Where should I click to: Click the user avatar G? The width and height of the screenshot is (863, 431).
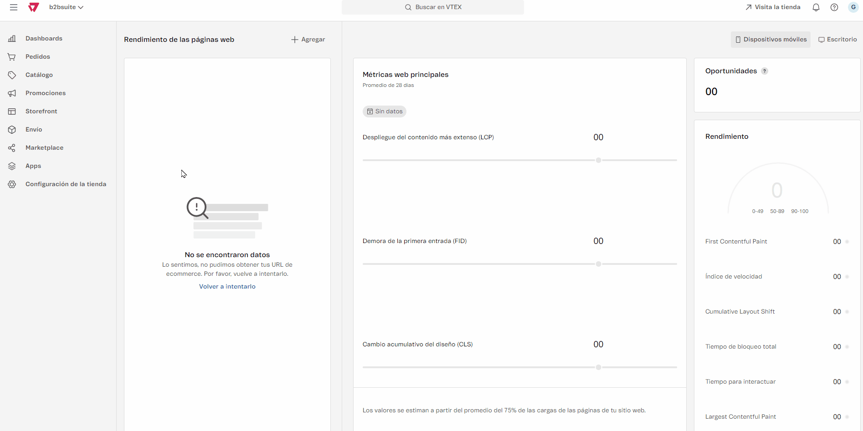[853, 7]
